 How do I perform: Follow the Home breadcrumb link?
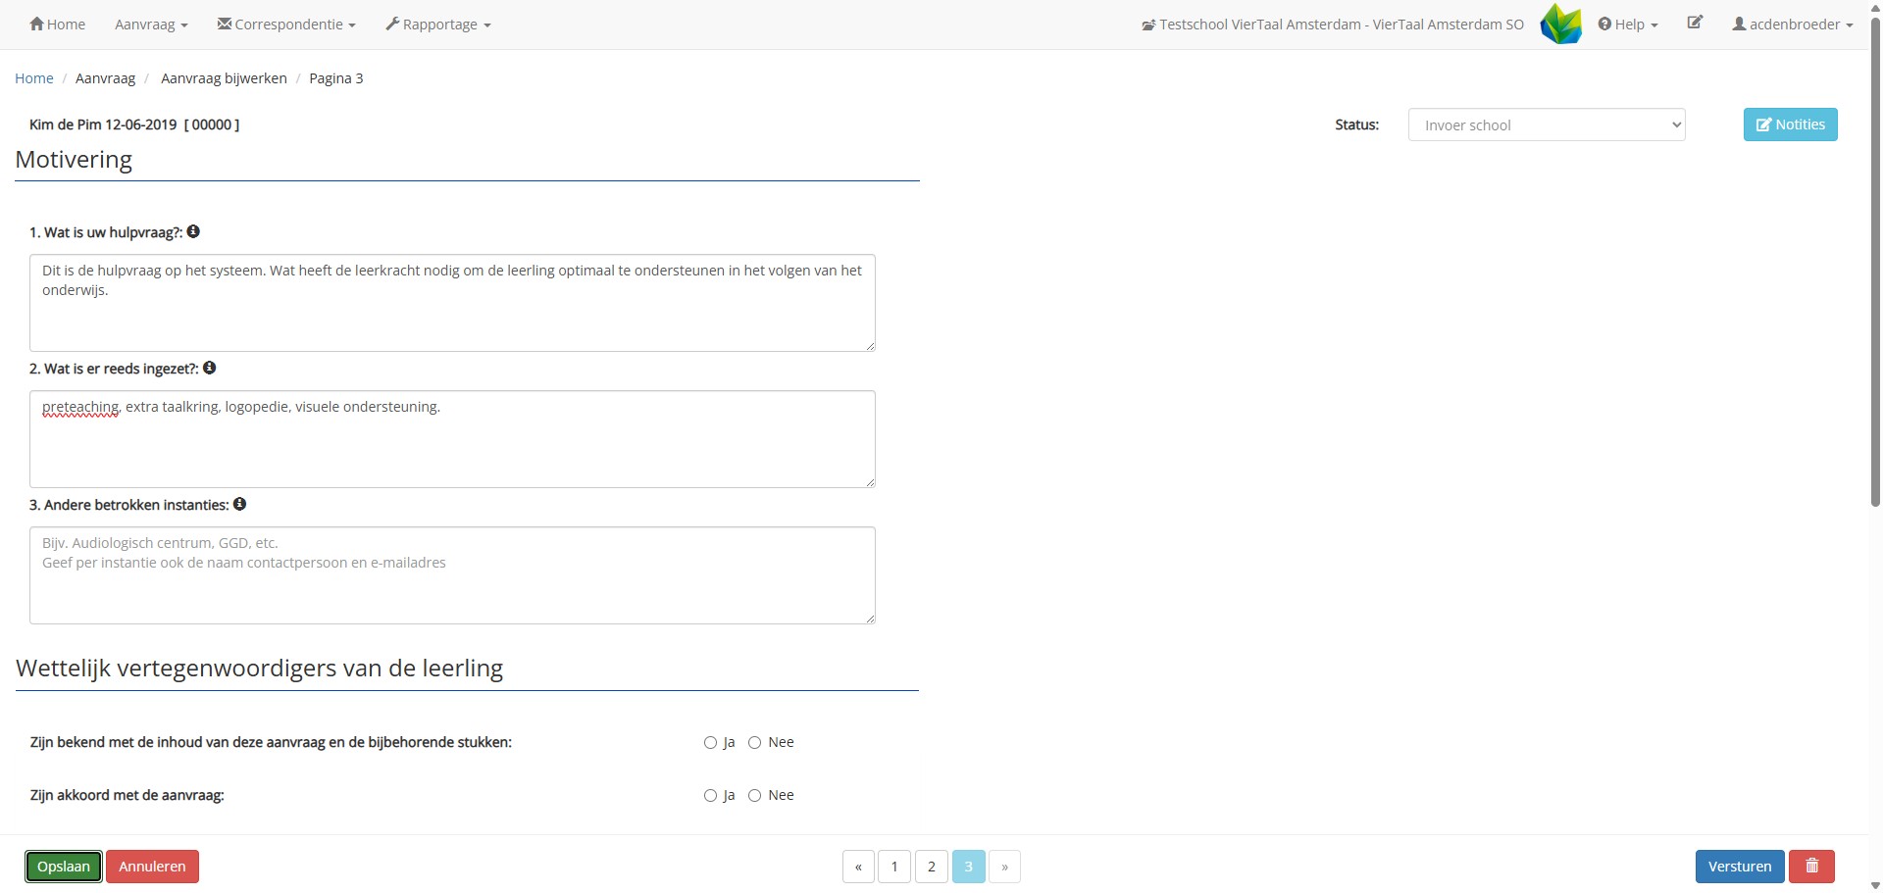pyautogui.click(x=34, y=78)
